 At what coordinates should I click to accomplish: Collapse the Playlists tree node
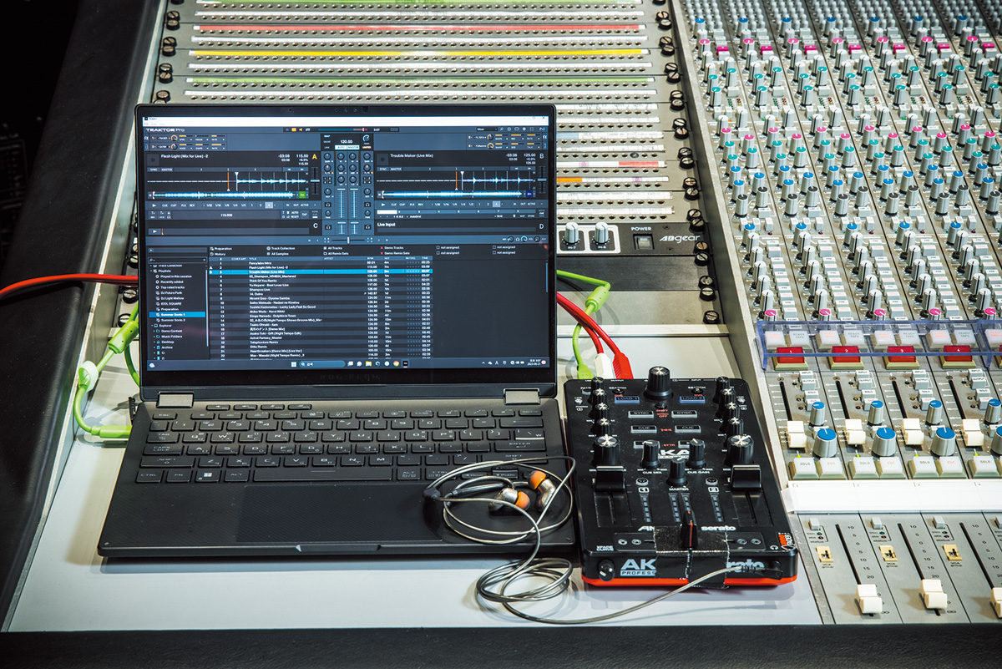click(x=152, y=271)
